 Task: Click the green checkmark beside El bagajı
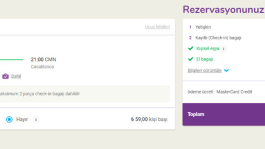[x=190, y=59]
